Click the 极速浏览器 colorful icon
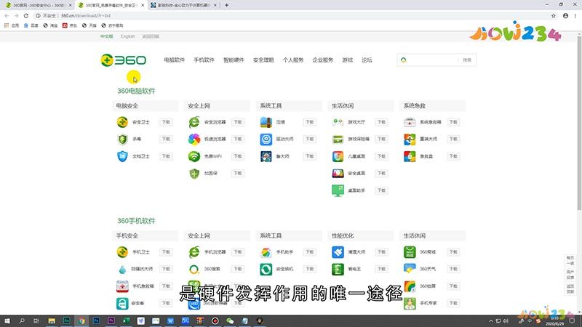 (194, 139)
